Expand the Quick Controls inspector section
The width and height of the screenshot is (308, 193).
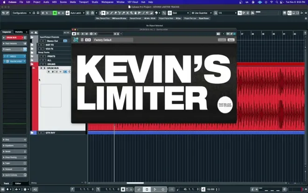[x=14, y=175]
